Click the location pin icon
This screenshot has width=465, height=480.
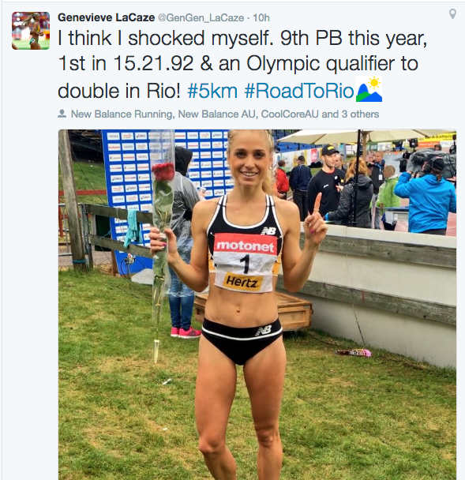452,14
